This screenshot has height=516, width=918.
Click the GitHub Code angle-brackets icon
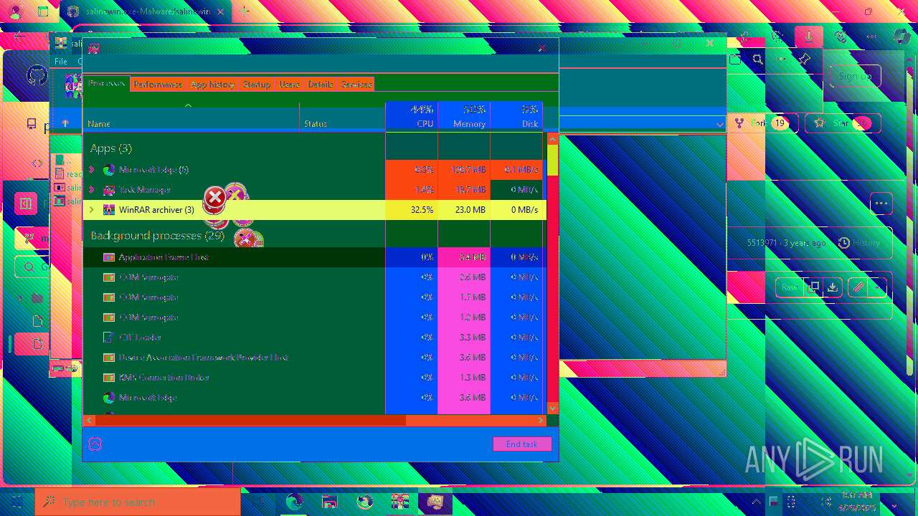37,163
